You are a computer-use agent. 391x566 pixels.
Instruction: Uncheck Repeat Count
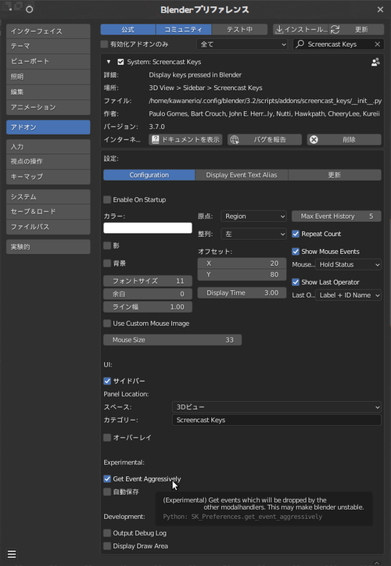tap(296, 234)
